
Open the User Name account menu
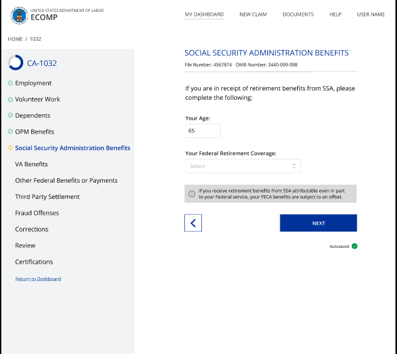click(x=371, y=14)
